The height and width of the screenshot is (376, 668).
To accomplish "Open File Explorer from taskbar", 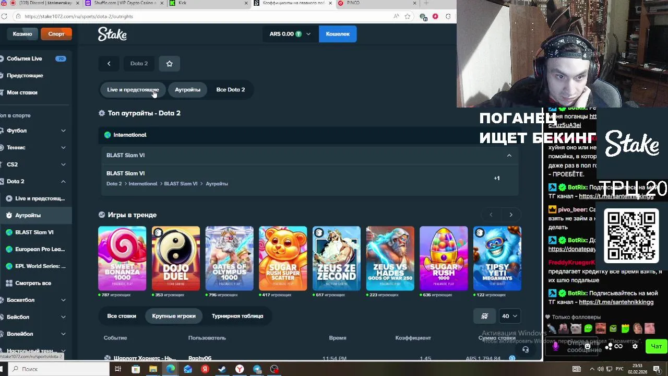I will [x=153, y=369].
